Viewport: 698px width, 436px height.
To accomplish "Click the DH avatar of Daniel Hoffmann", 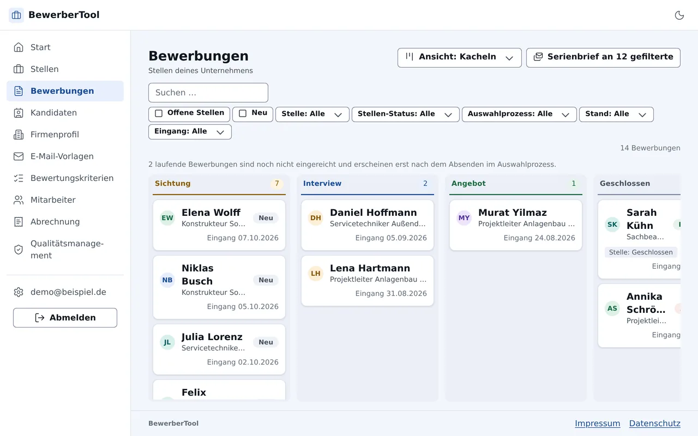I will [x=316, y=218].
